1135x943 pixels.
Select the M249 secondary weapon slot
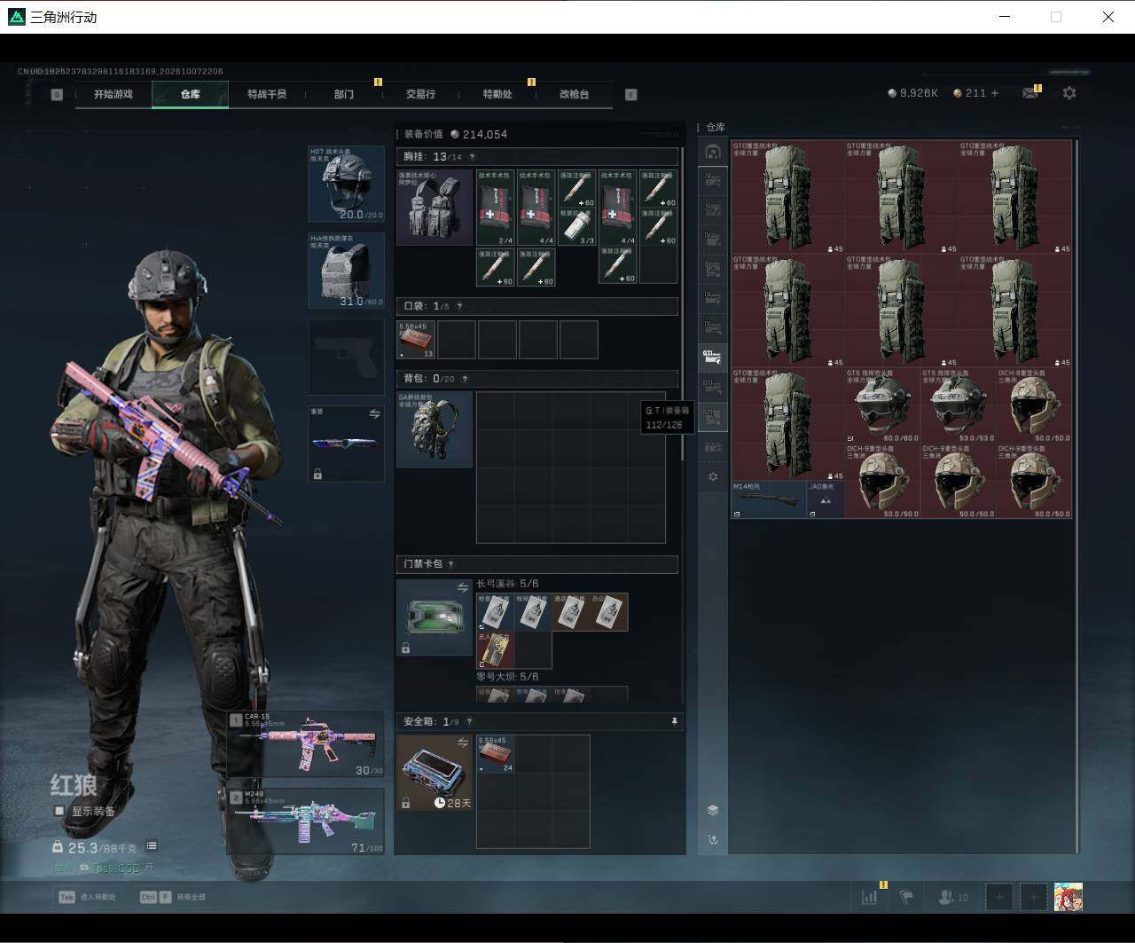tap(306, 821)
